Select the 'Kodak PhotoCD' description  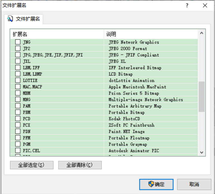pos(124,119)
